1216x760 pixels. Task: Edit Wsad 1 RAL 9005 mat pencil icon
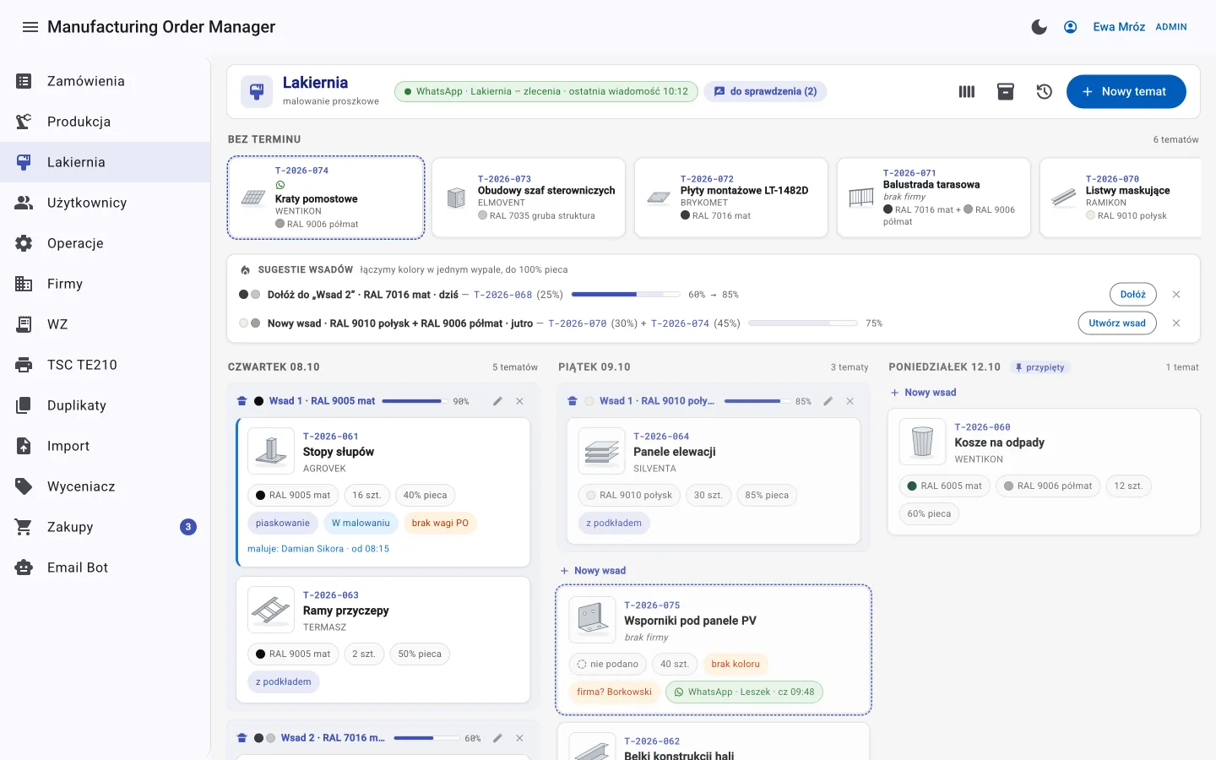498,401
